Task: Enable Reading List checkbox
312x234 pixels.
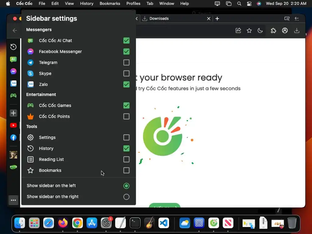Action: pyautogui.click(x=126, y=159)
